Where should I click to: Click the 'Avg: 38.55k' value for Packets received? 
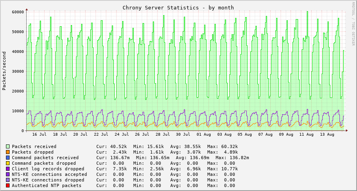(x=185, y=146)
